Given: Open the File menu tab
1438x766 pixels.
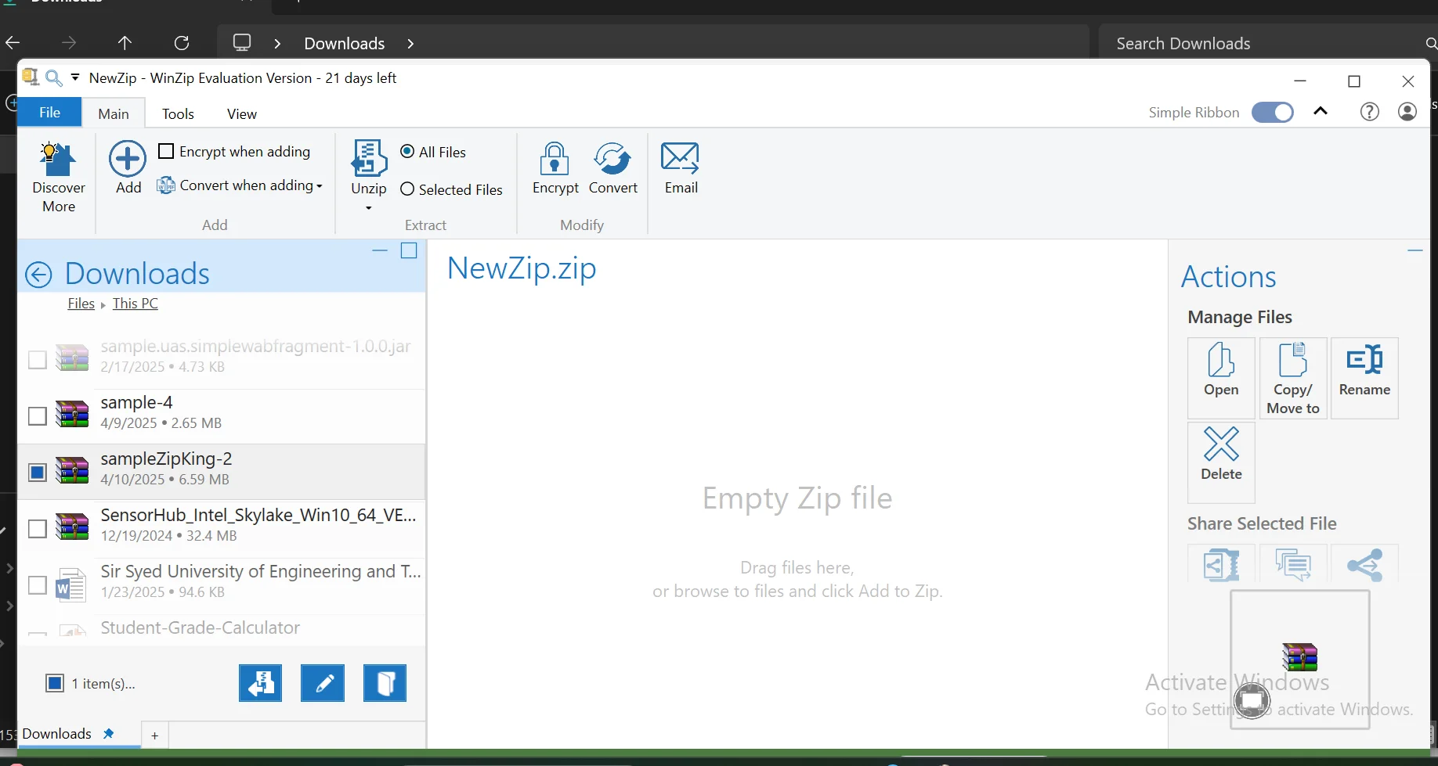Looking at the screenshot, I should [x=49, y=113].
